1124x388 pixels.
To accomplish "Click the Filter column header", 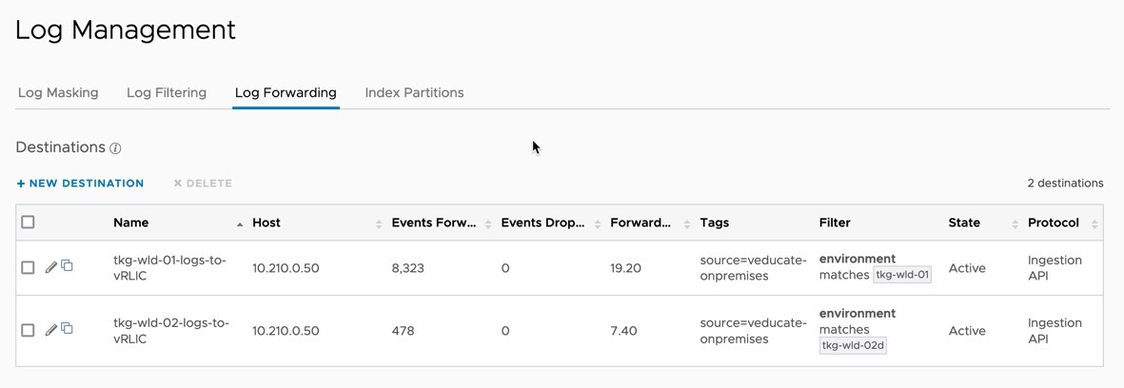I will tap(835, 223).
